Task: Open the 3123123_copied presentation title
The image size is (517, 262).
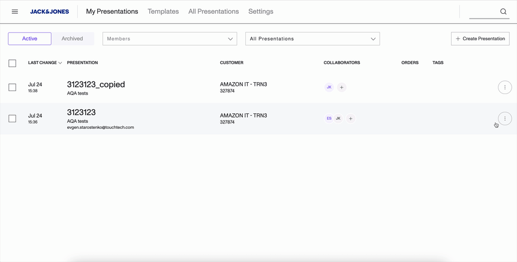Action: point(96,85)
